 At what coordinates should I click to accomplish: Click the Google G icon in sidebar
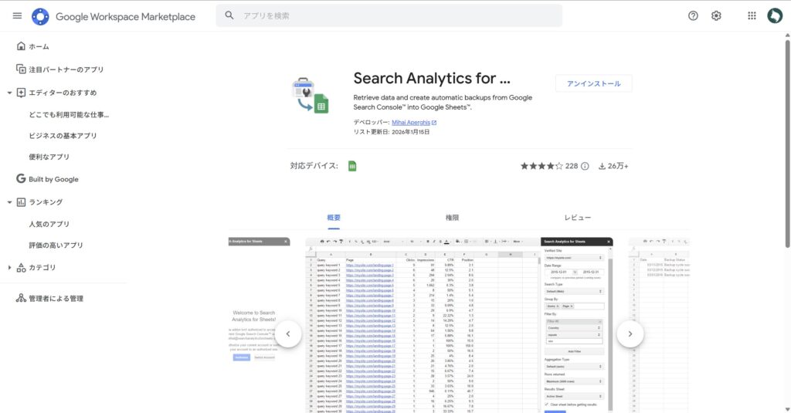point(21,178)
